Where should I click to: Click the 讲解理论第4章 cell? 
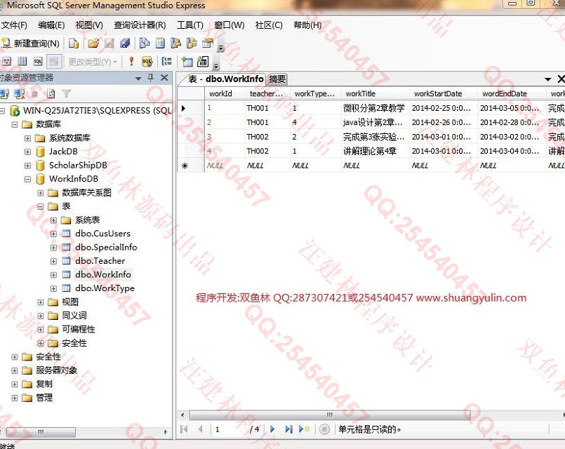pyautogui.click(x=375, y=152)
